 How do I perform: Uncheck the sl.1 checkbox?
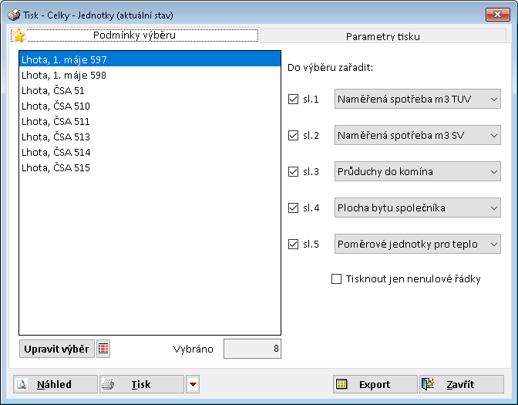point(292,99)
